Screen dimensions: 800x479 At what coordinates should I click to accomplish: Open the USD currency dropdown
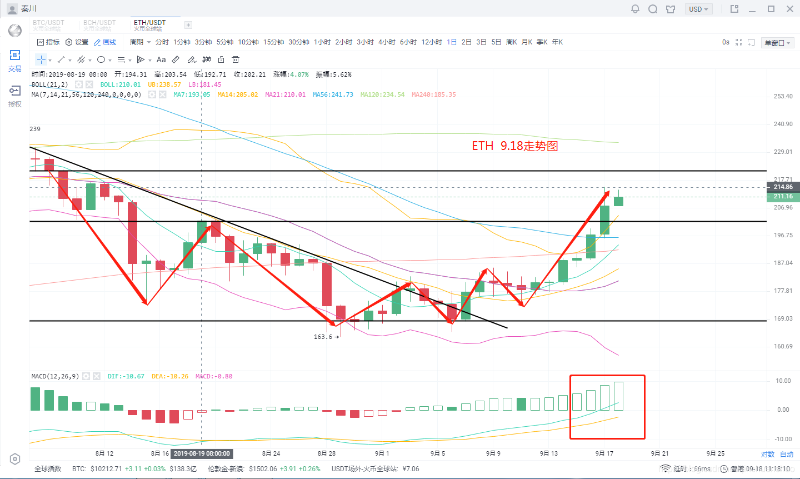698,9
